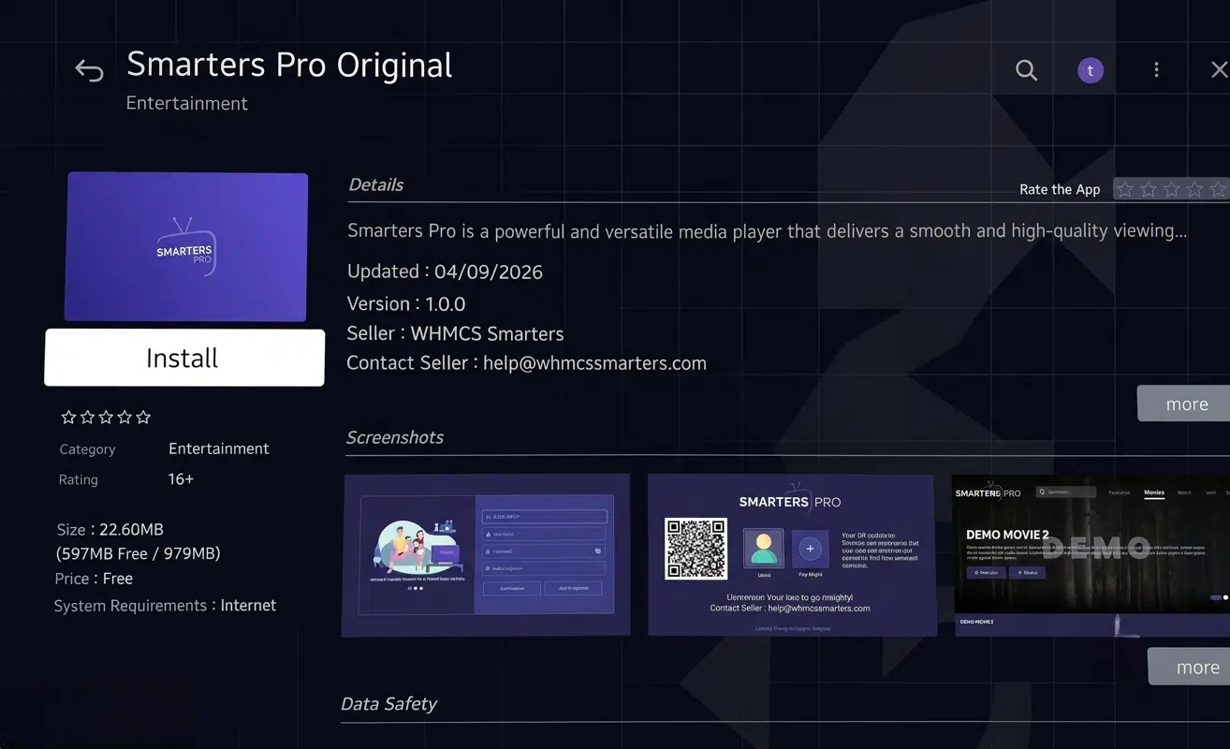Open the purple 't' account avatar
The image size is (1230, 749).
[x=1091, y=70]
